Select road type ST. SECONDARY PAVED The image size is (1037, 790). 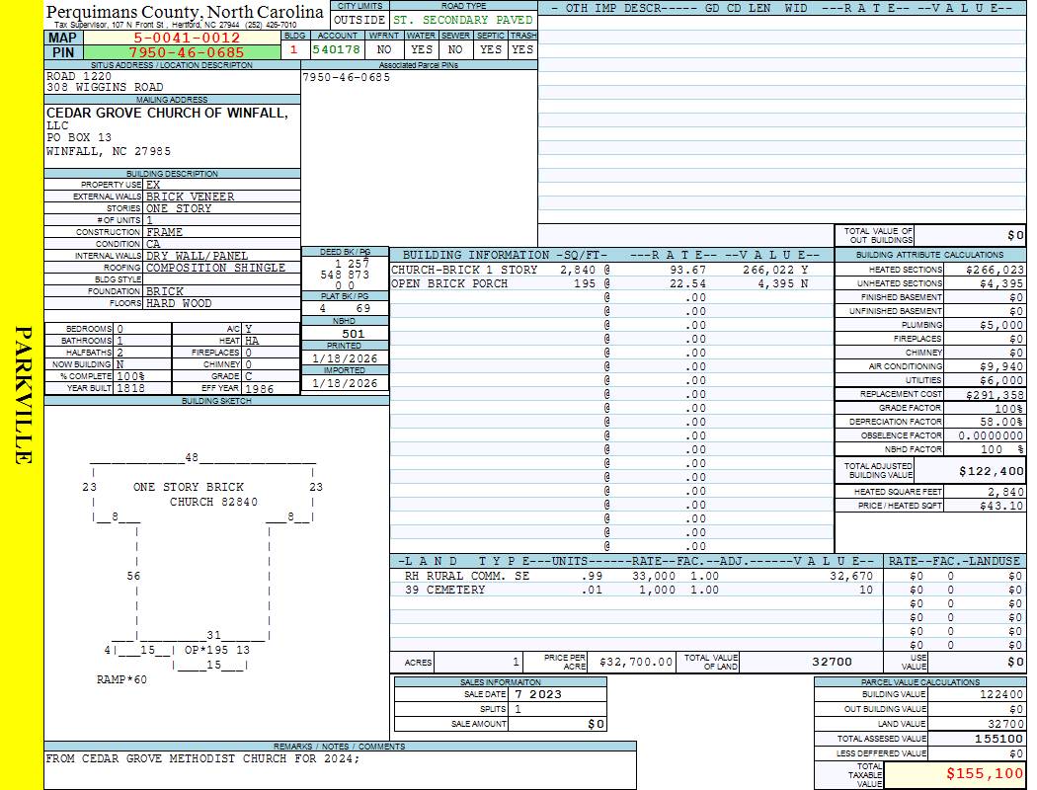coord(463,20)
